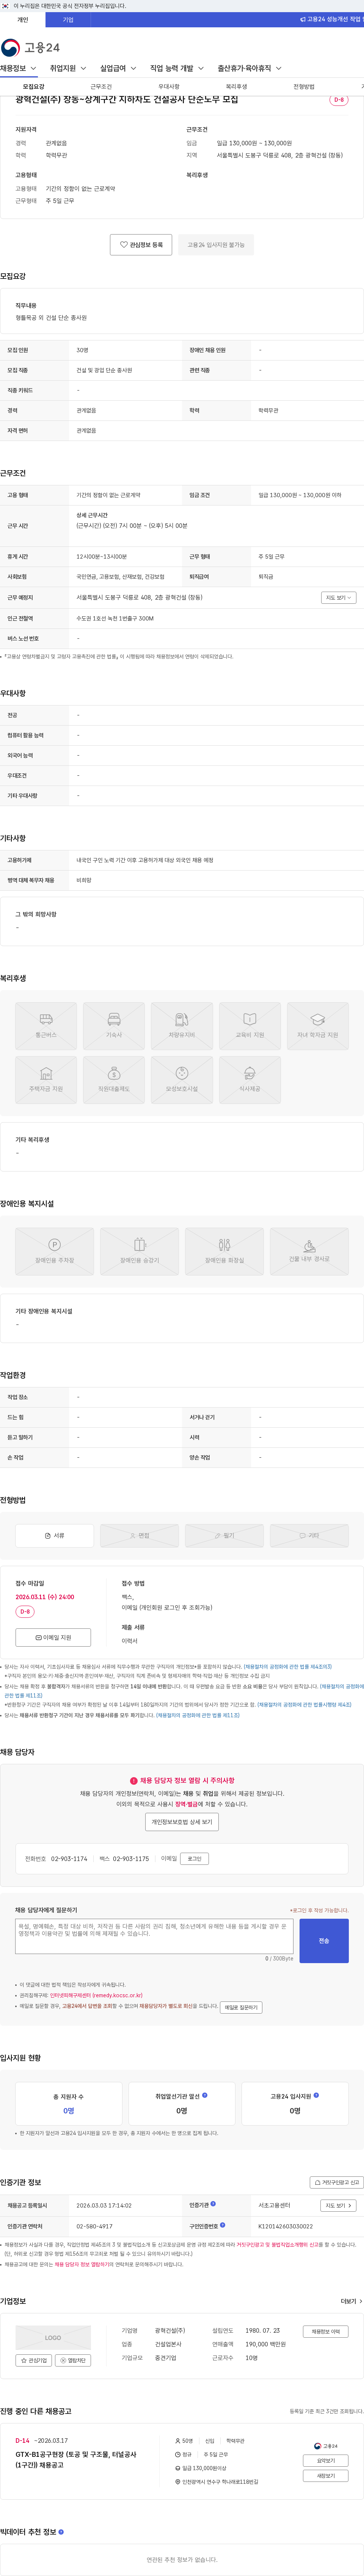Click 로그인 button next to 이메일
Viewport: 364px width, 2576px height.
pyautogui.click(x=195, y=1859)
